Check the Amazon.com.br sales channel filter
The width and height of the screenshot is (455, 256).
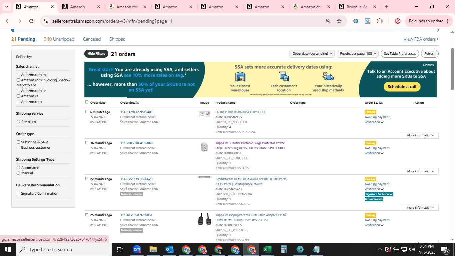[18, 91]
